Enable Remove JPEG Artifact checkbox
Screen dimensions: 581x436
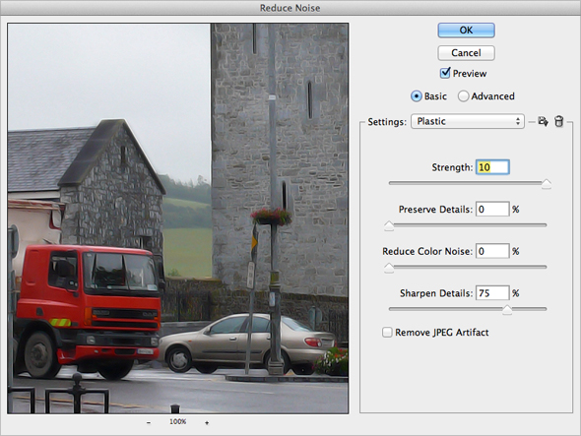pyautogui.click(x=387, y=332)
